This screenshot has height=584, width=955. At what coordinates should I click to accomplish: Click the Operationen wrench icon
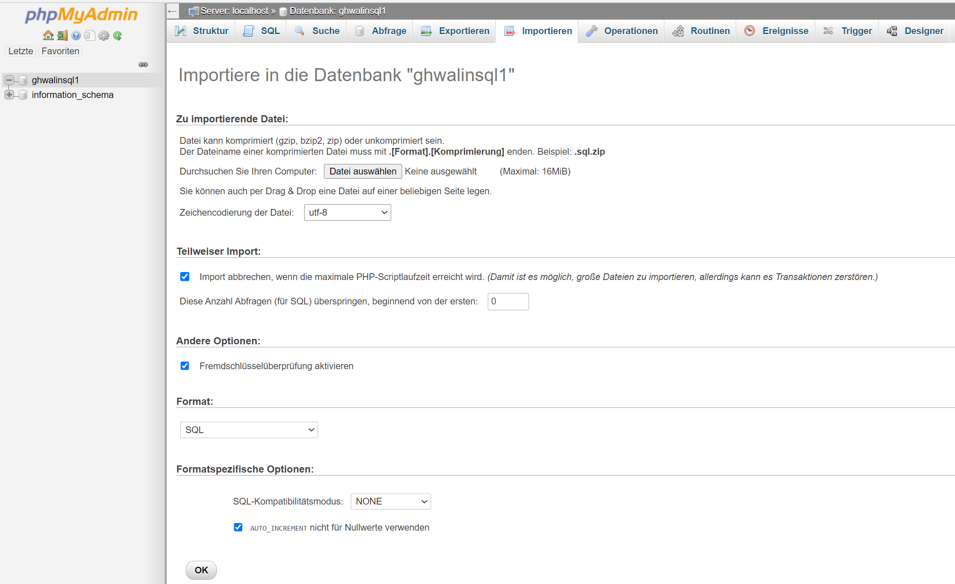592,31
